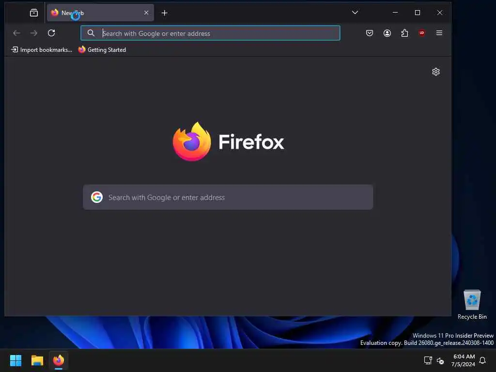Open the network status tray icon

[428, 360]
